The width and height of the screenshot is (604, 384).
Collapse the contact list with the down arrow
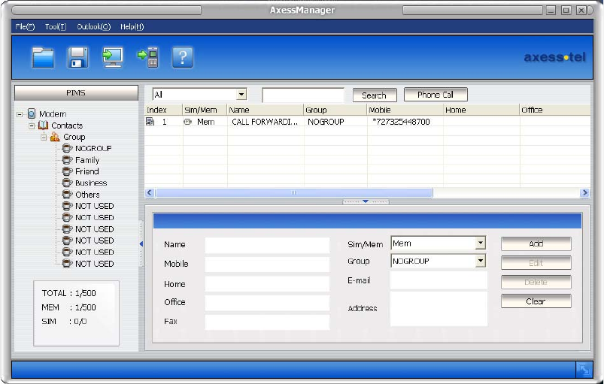click(x=366, y=201)
